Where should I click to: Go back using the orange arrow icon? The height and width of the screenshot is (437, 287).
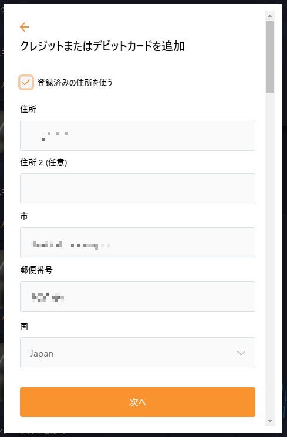25,27
